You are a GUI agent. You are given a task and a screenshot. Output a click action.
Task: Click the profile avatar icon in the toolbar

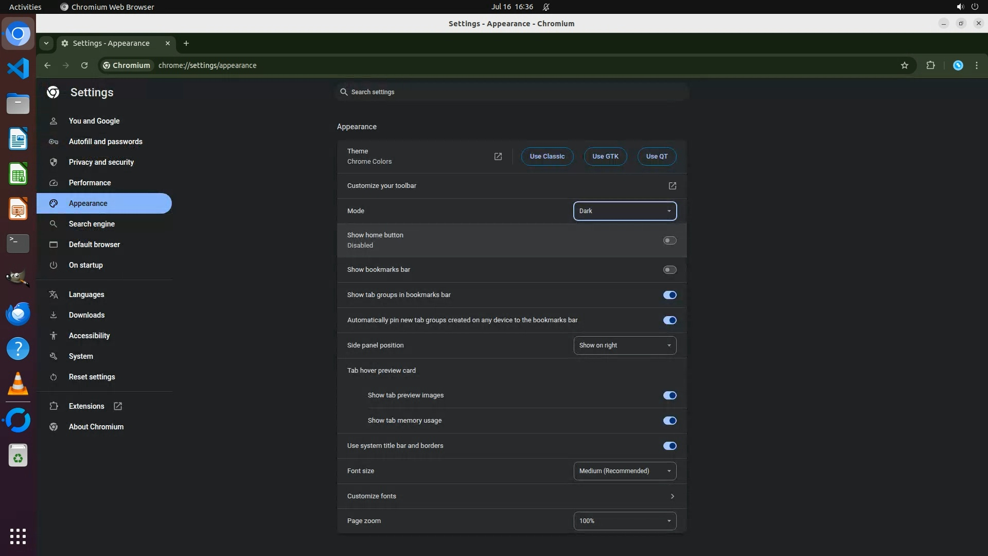[x=958, y=65]
